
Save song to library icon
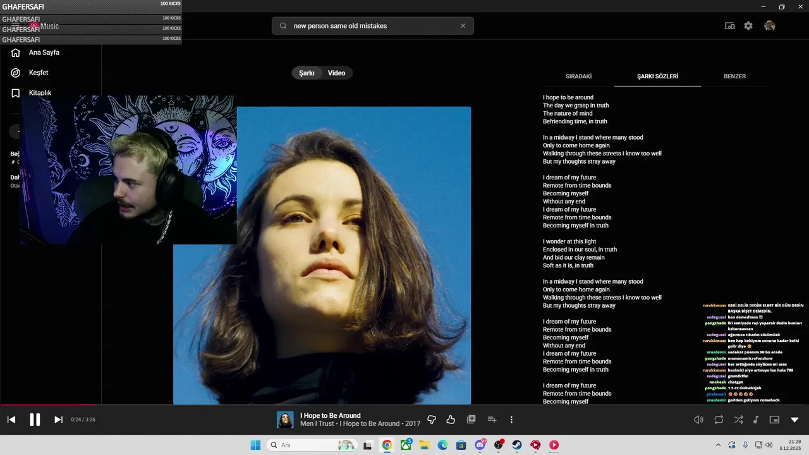[x=471, y=420]
